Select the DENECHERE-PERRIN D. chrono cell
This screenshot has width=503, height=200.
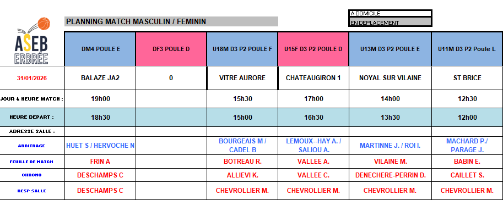[x=390, y=175]
